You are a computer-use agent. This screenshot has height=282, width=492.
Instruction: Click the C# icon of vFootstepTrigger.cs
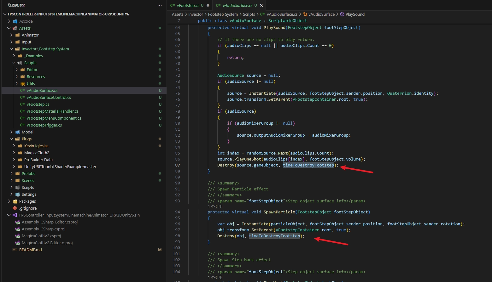pyautogui.click(x=22, y=125)
